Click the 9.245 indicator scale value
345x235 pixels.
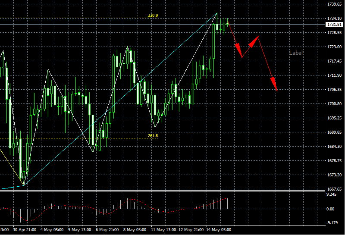[331, 194]
